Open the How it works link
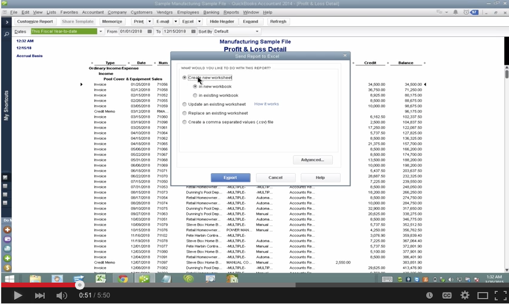 point(267,104)
